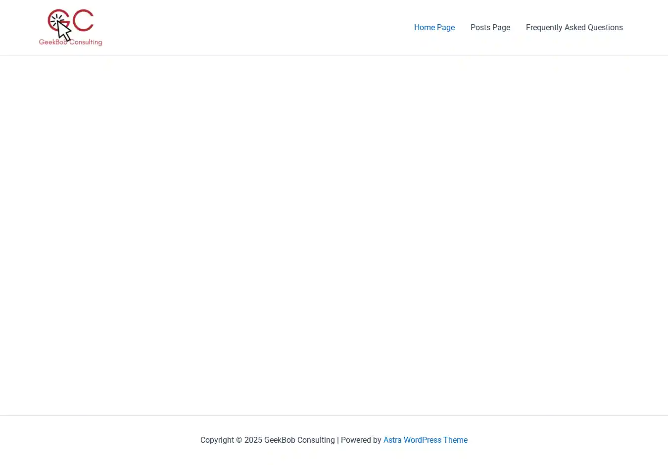
Task: Click the word 'Theme' in footer link
Action: pyautogui.click(x=455, y=440)
